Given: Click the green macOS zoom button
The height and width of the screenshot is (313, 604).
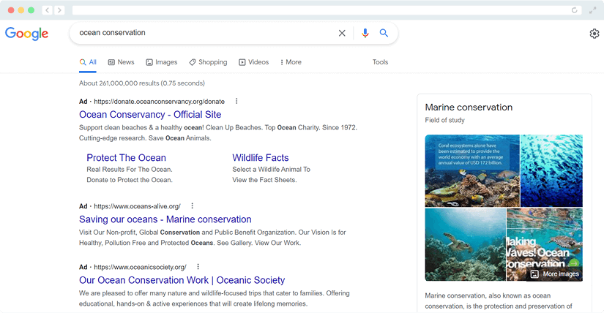Looking at the screenshot, I should pyautogui.click(x=31, y=10).
